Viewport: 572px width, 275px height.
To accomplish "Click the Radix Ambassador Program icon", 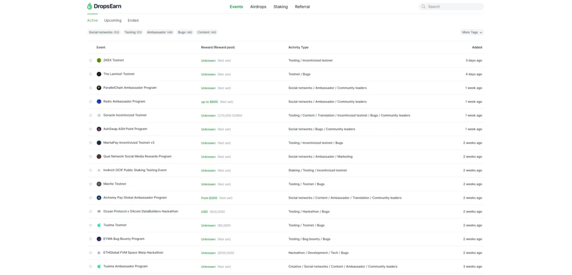I will point(99,102).
